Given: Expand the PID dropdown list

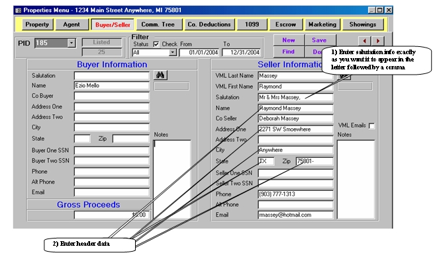Looking at the screenshot, I should coord(72,43).
